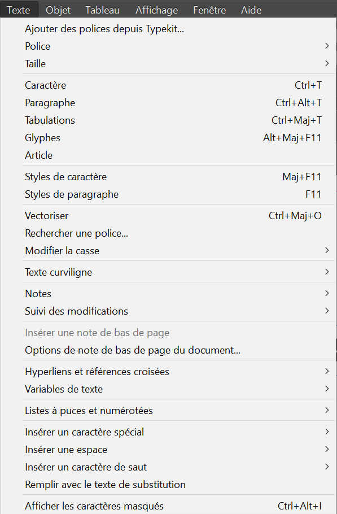Open the Objet menu
The height and width of the screenshot is (514, 337).
pyautogui.click(x=58, y=10)
